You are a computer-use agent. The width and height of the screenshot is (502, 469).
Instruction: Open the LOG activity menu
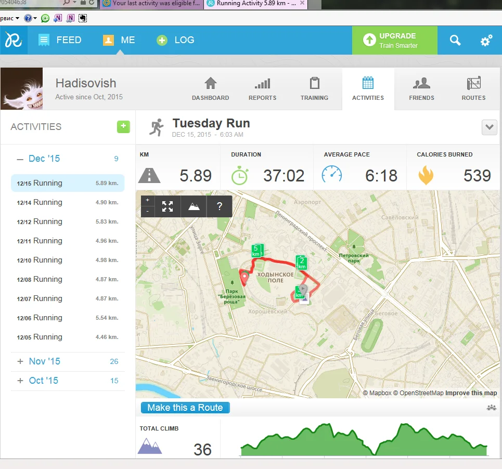175,40
